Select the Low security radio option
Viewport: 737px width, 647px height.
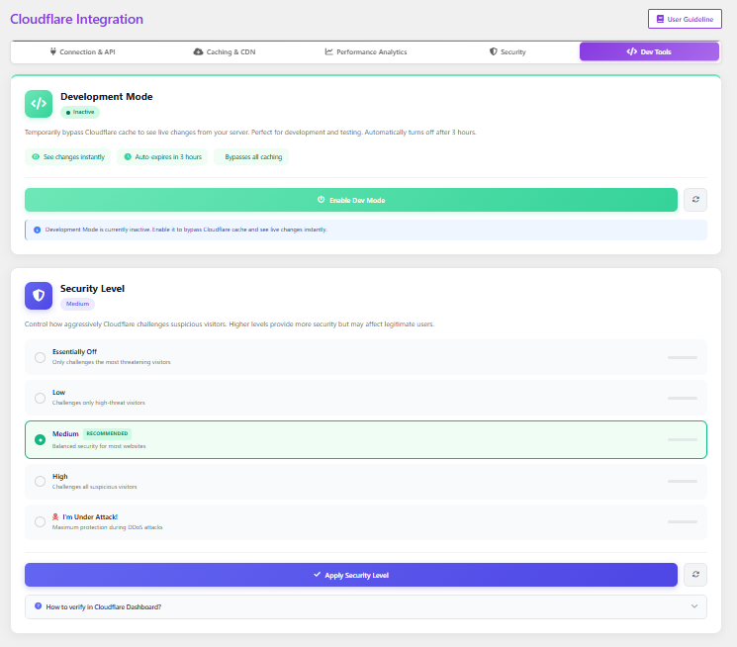40,399
